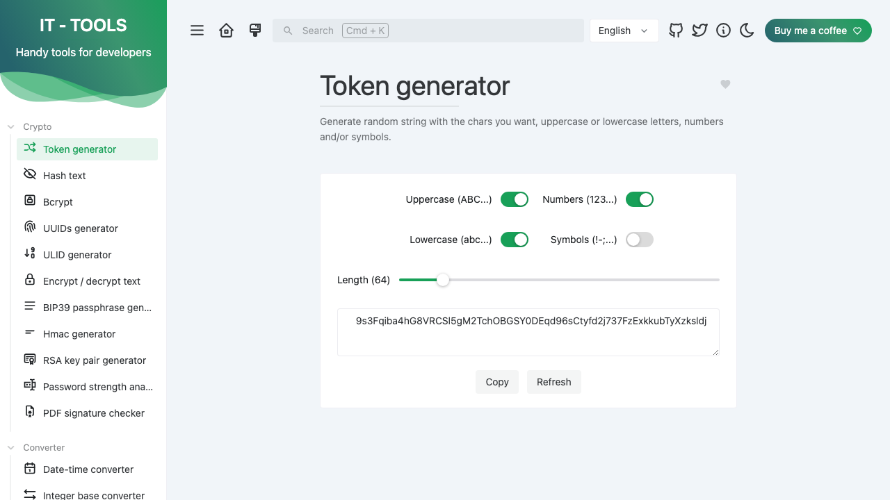The image size is (890, 500).
Task: Click the Length slider handle
Action: click(443, 280)
